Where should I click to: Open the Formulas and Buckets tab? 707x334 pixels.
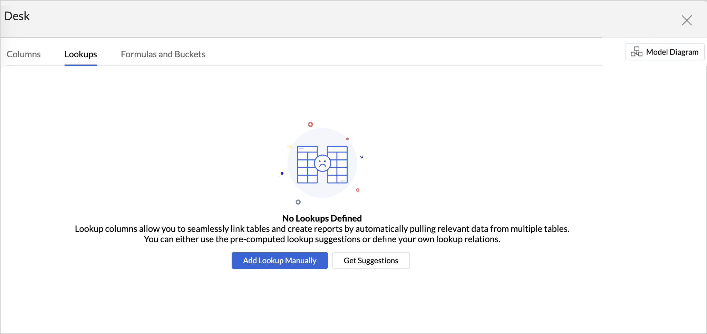coord(163,54)
